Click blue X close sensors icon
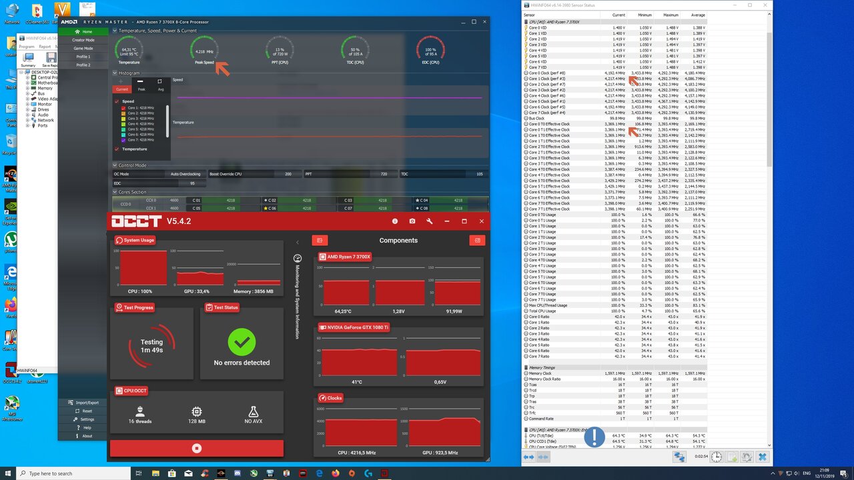 pyautogui.click(x=763, y=457)
